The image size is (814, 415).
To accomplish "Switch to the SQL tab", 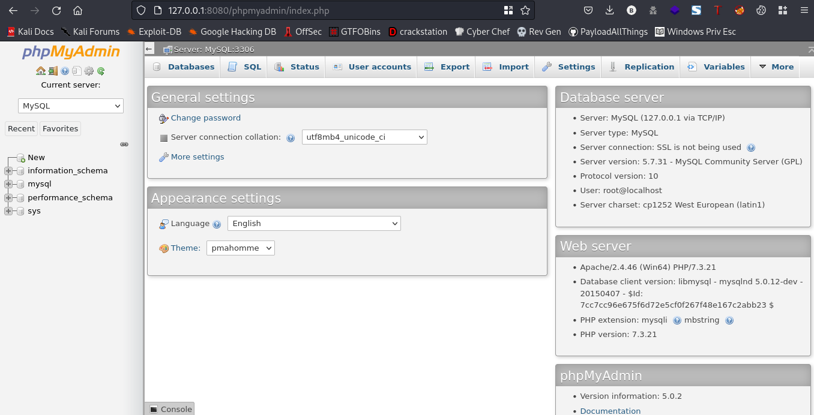I will coord(244,67).
